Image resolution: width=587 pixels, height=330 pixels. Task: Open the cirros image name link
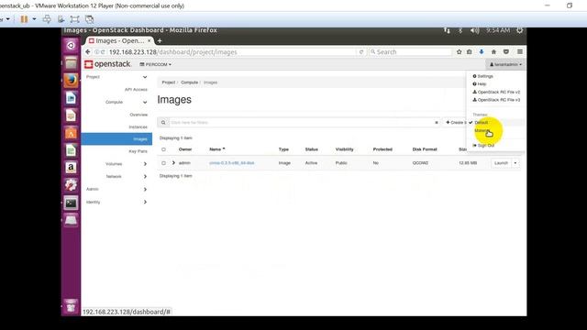tap(232, 163)
